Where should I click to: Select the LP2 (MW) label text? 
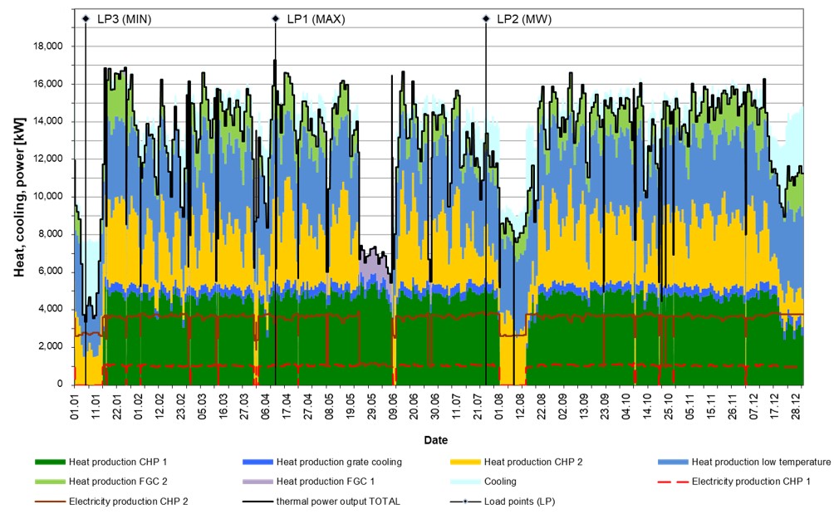pos(524,19)
